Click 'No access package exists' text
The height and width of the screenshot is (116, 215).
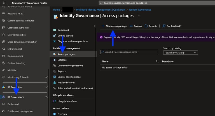pos(115,67)
